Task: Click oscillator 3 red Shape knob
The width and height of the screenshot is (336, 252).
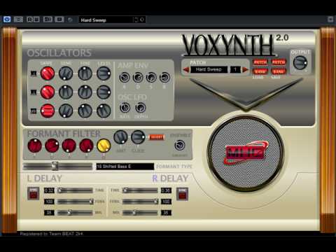Action: point(48,111)
